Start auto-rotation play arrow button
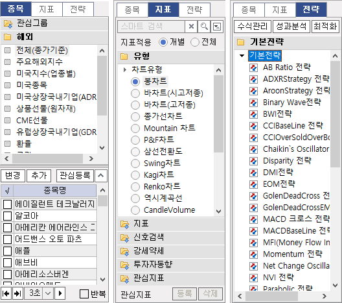This screenshot has width=342, height=303. pyautogui.click(x=60, y=293)
